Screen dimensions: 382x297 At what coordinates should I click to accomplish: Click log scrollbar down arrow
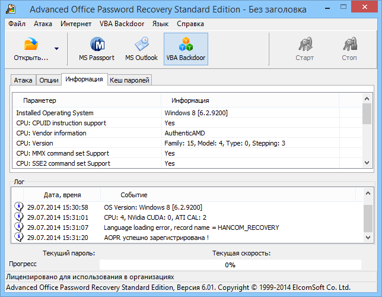click(x=368, y=237)
